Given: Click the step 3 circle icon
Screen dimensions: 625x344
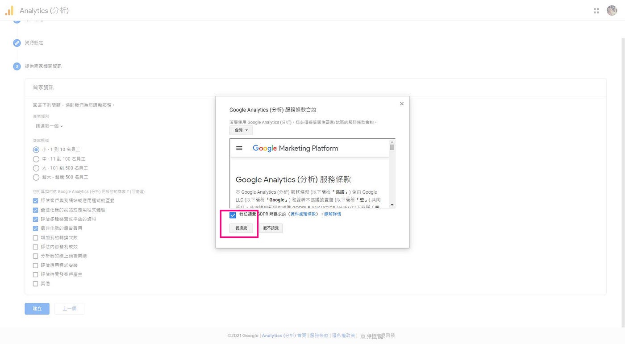Looking at the screenshot, I should tap(17, 66).
